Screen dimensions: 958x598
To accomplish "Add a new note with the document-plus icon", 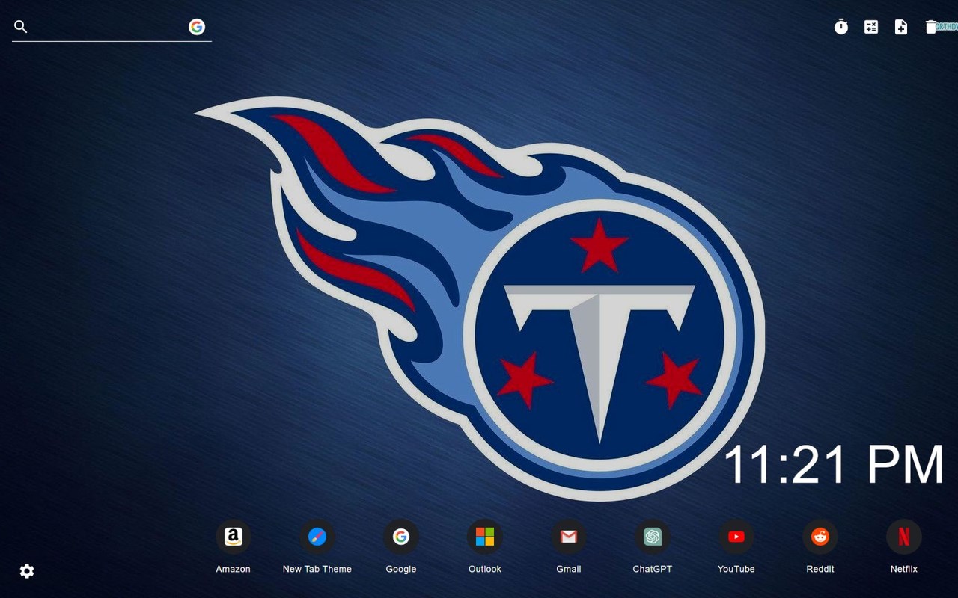I will (x=901, y=27).
